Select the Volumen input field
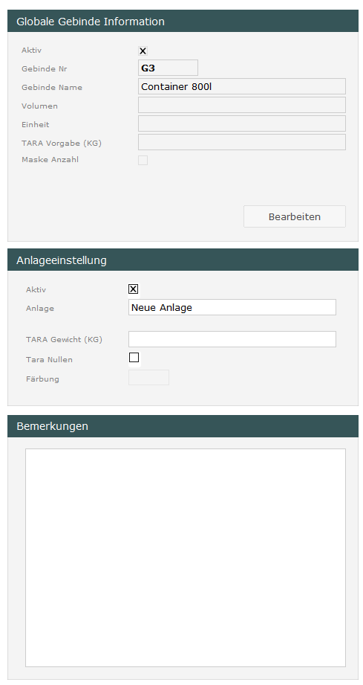 [x=242, y=105]
